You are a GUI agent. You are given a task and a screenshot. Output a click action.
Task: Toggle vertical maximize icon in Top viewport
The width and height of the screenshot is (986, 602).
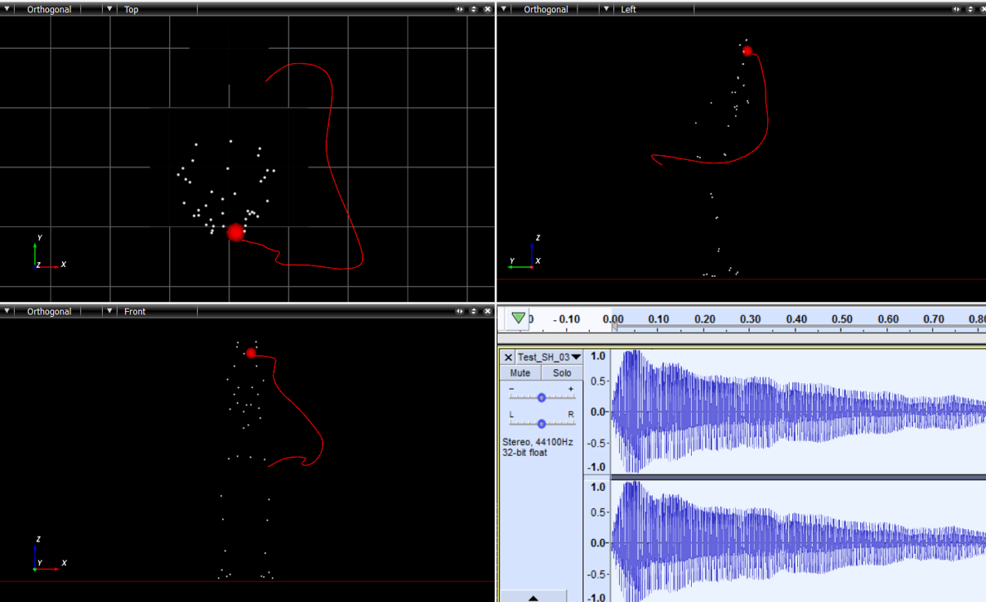[x=473, y=9]
